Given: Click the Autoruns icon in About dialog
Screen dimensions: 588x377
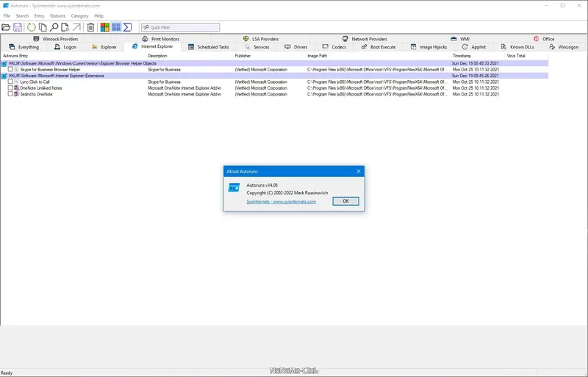Looking at the screenshot, I should (x=234, y=187).
